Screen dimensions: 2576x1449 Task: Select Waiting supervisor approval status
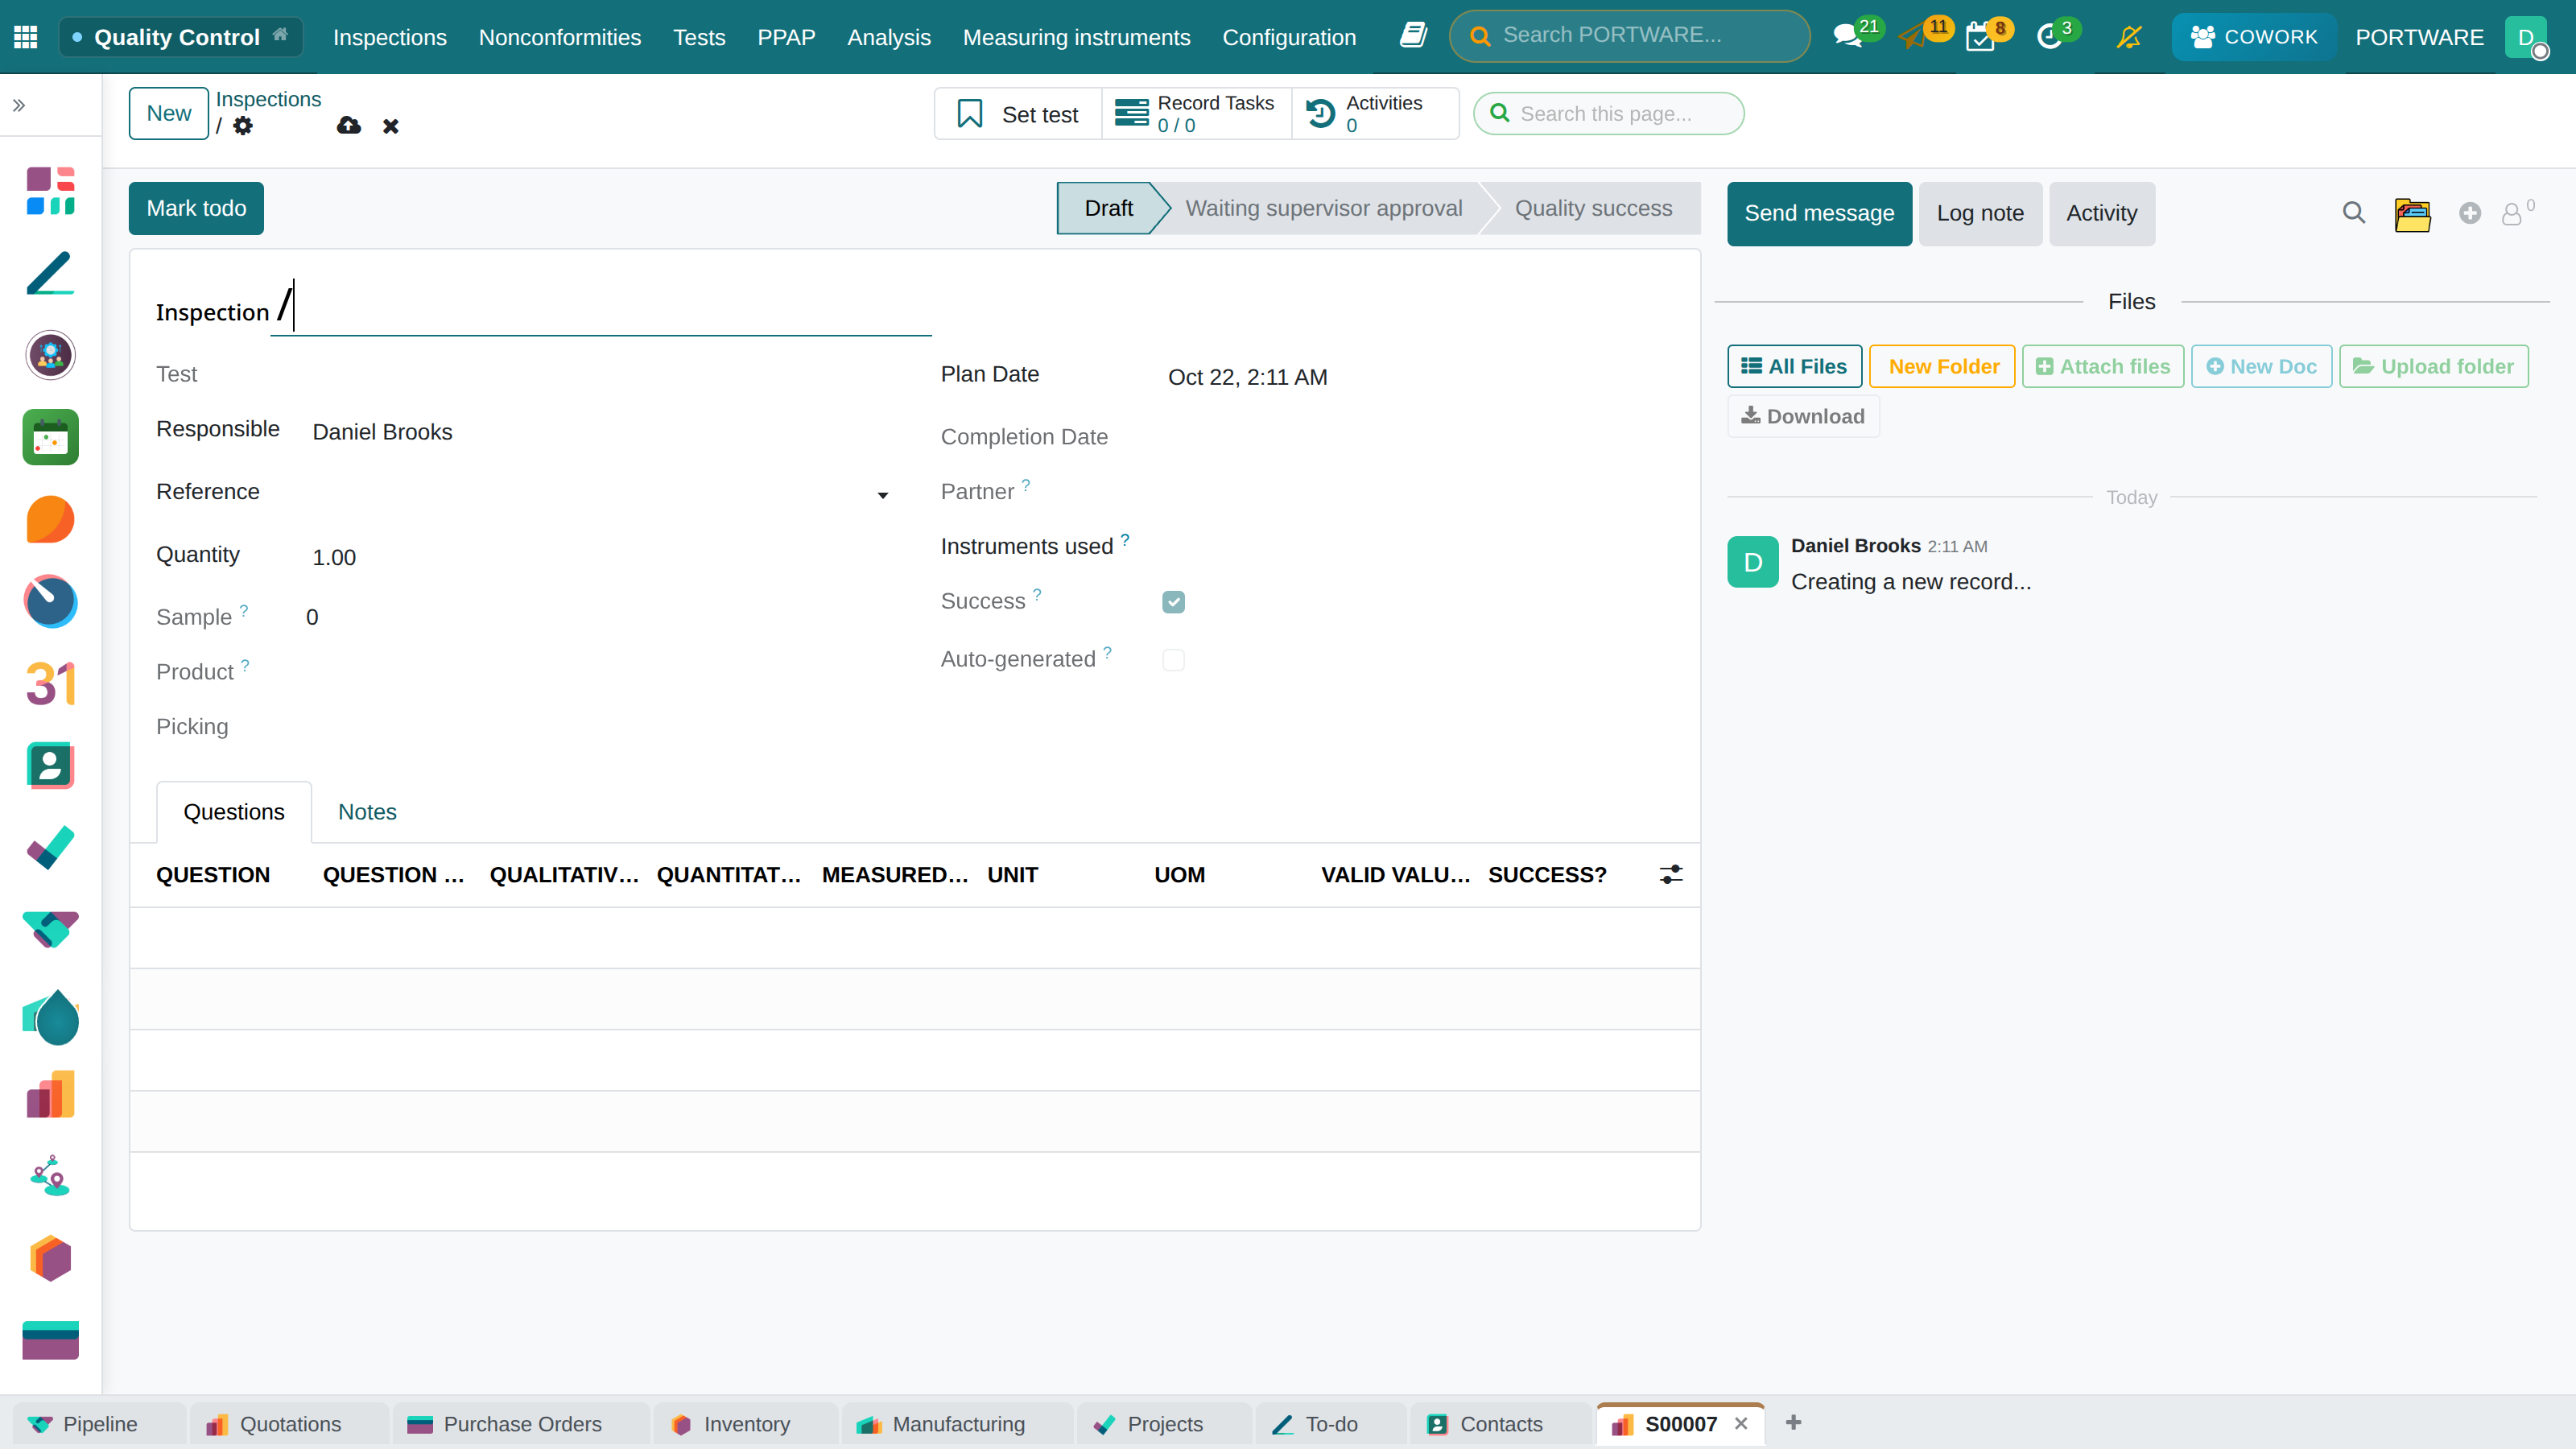(x=1323, y=208)
